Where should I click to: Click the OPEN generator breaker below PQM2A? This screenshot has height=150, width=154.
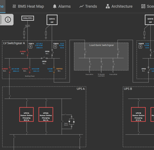coord(52,53)
